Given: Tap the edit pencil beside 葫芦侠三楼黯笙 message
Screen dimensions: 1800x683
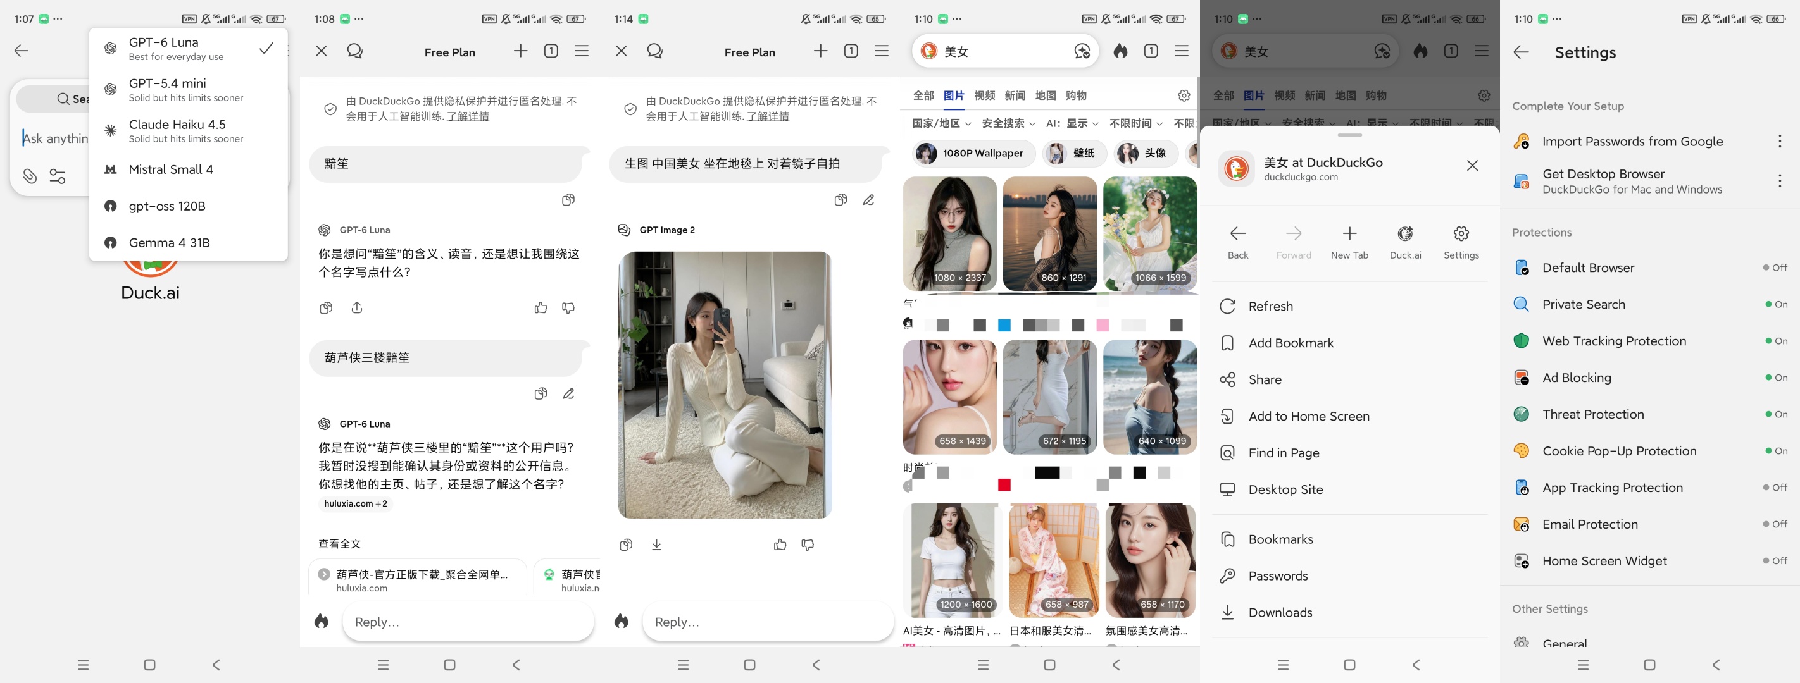Looking at the screenshot, I should pyautogui.click(x=569, y=394).
